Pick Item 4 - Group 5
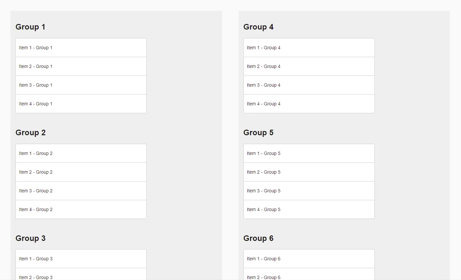The height and width of the screenshot is (280, 461). click(x=309, y=209)
